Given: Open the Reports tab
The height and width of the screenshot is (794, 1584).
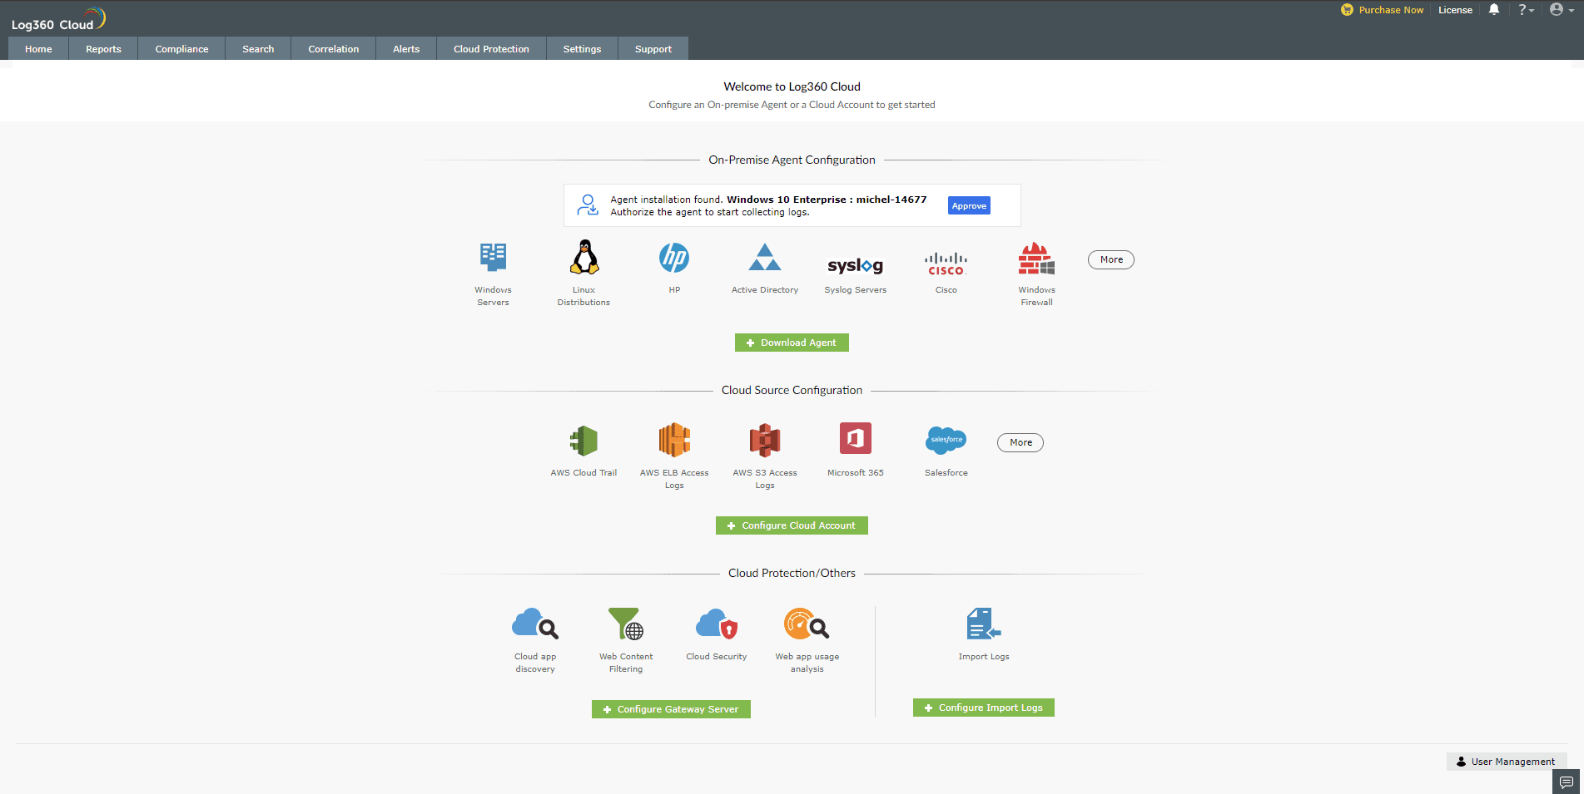Looking at the screenshot, I should pyautogui.click(x=103, y=49).
